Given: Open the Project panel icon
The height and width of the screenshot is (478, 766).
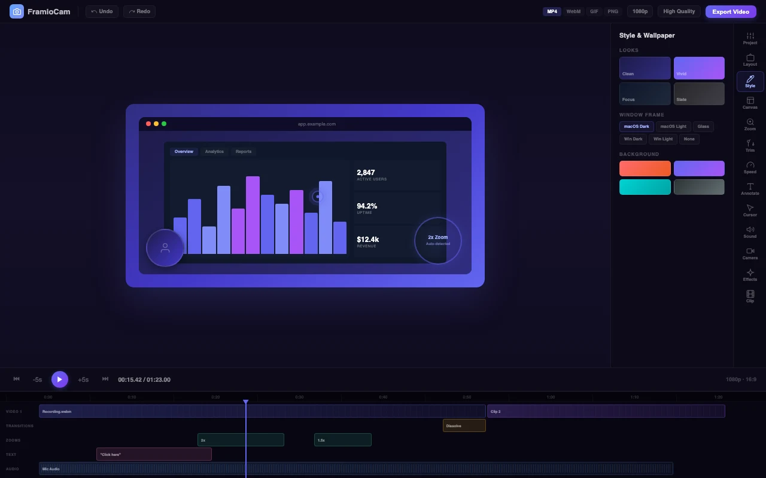Looking at the screenshot, I should pyautogui.click(x=750, y=39).
